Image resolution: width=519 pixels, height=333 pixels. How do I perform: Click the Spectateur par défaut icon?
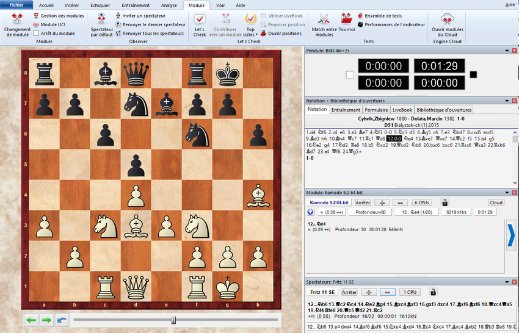[x=102, y=20]
